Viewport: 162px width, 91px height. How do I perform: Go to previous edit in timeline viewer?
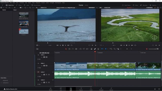click(121, 45)
